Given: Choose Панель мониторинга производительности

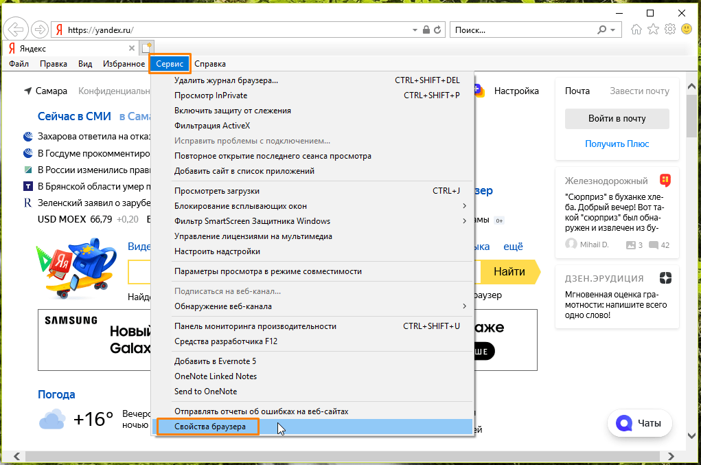Looking at the screenshot, I should coord(312,326).
